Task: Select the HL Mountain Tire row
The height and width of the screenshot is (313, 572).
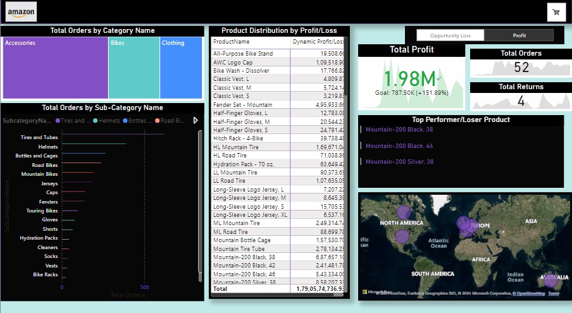Action: pos(278,147)
